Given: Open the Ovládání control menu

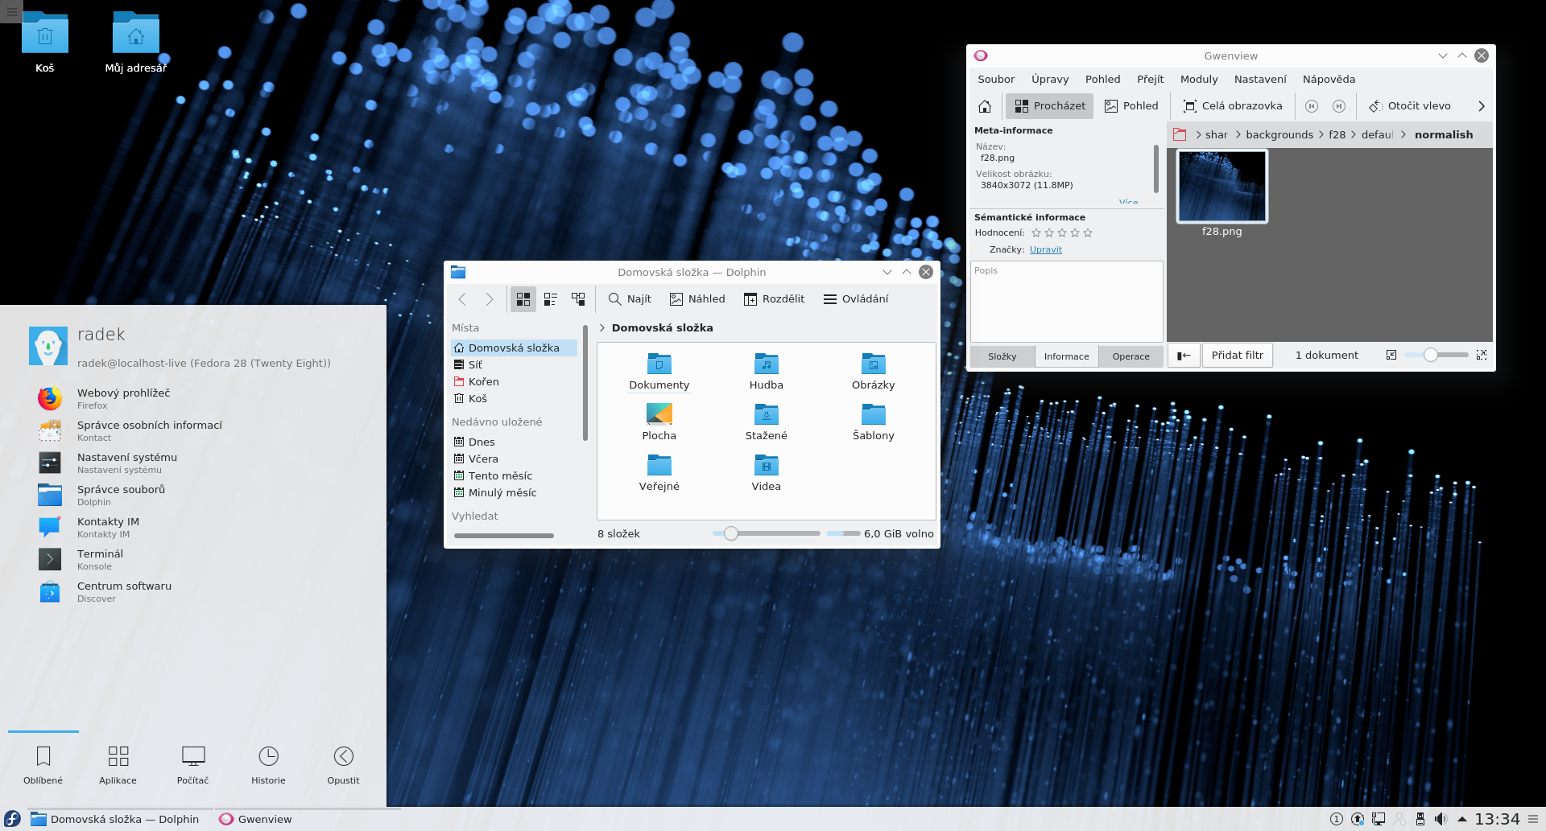Looking at the screenshot, I should 856,299.
